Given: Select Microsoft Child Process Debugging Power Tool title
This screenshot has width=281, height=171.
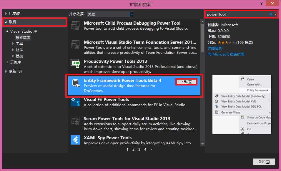Looking at the screenshot, I should [x=132, y=23].
